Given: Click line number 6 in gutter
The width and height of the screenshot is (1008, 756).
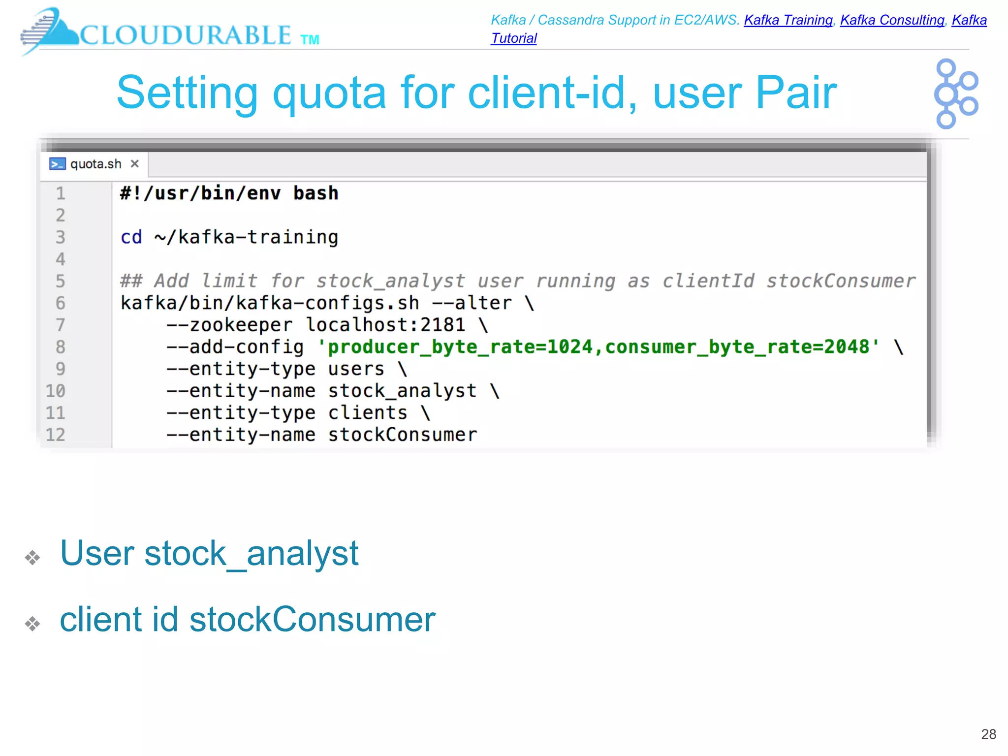Looking at the screenshot, I should click(x=60, y=303).
